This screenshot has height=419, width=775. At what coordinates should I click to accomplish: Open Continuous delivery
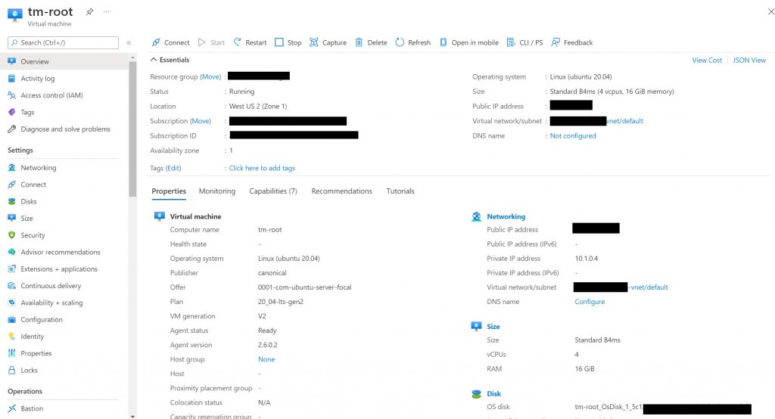coord(51,286)
